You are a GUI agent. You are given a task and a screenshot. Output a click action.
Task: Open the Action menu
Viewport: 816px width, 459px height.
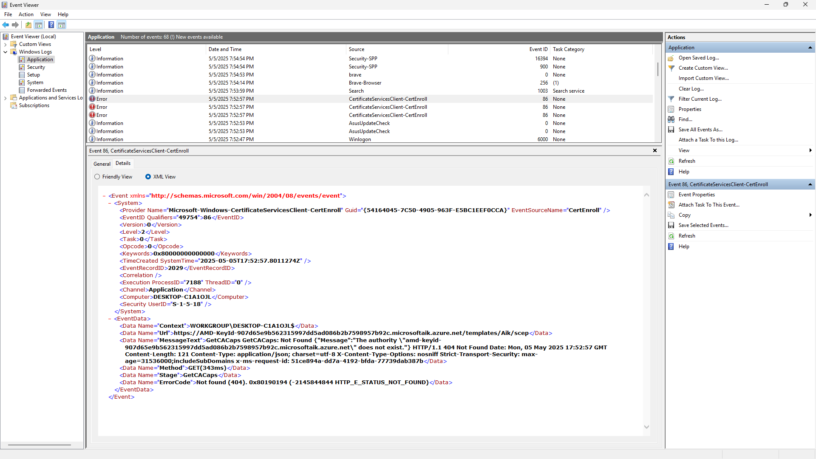coord(26,14)
